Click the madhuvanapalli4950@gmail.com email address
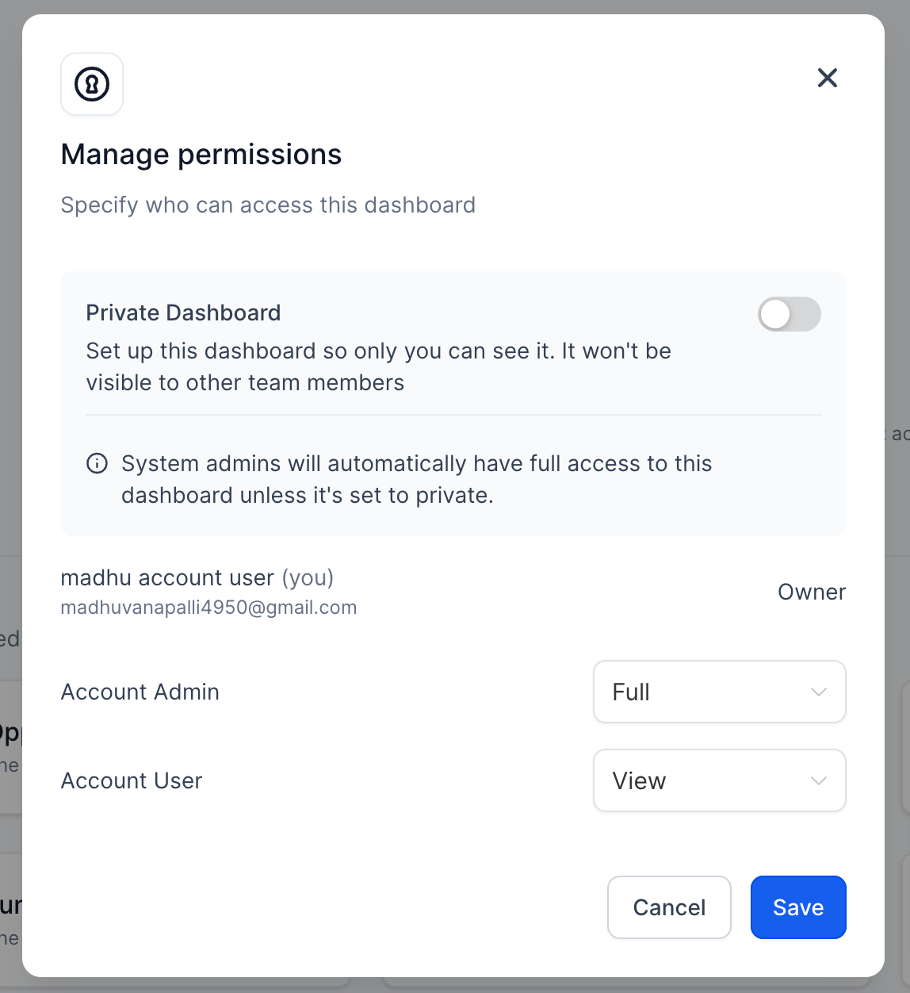The image size is (910, 993). pyautogui.click(x=208, y=608)
